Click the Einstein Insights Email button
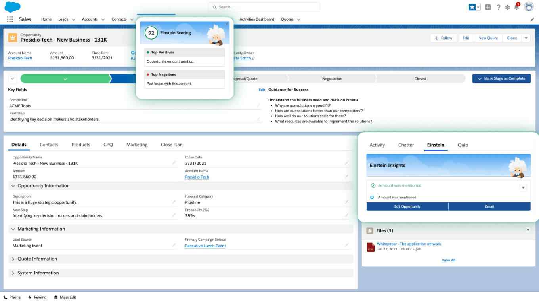539x303 pixels. (x=489, y=206)
